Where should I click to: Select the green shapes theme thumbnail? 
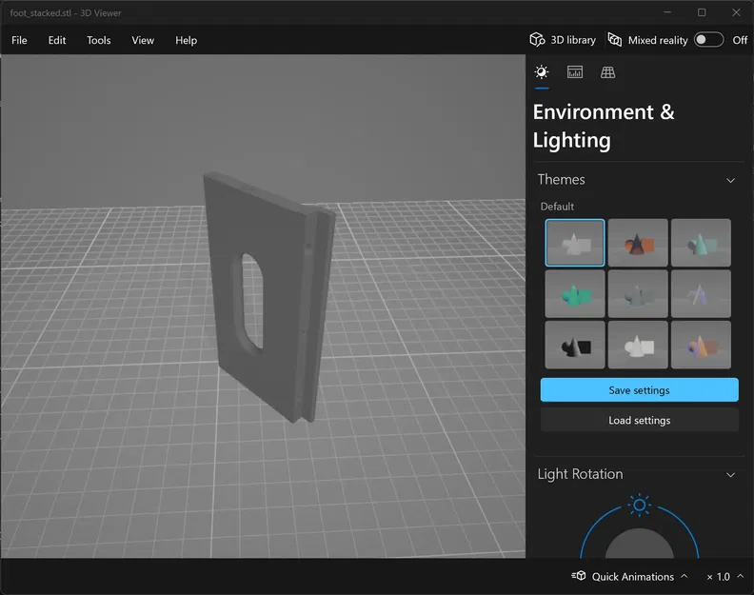(575, 294)
